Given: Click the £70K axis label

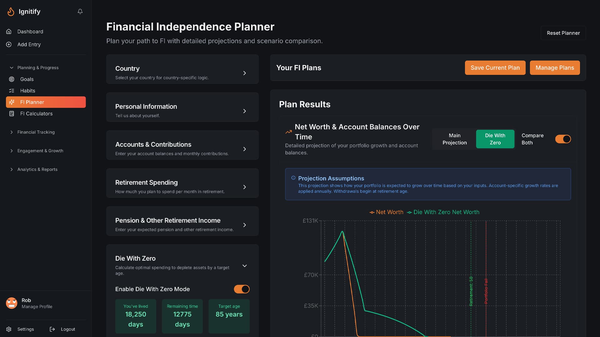Looking at the screenshot, I should point(311,275).
